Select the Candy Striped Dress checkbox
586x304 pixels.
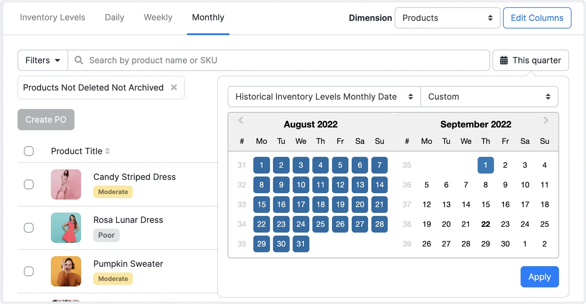click(x=29, y=184)
